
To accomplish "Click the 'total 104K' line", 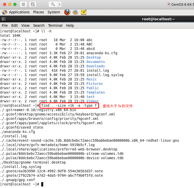I will click(10, 35).
